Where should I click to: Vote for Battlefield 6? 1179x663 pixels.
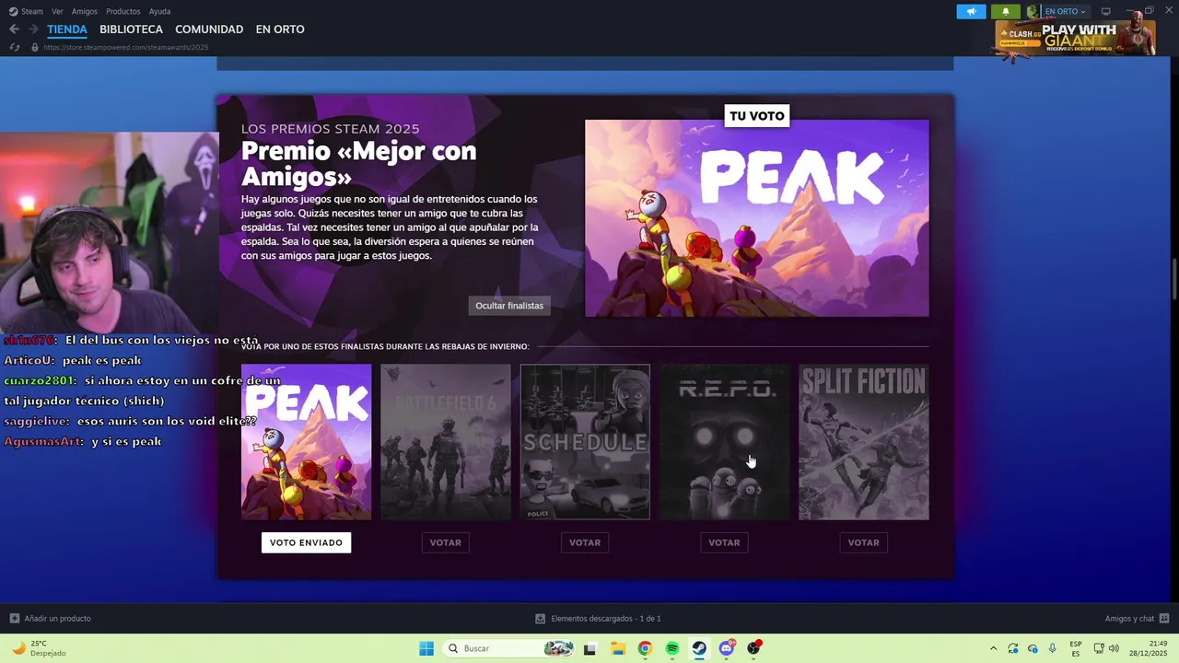point(445,542)
